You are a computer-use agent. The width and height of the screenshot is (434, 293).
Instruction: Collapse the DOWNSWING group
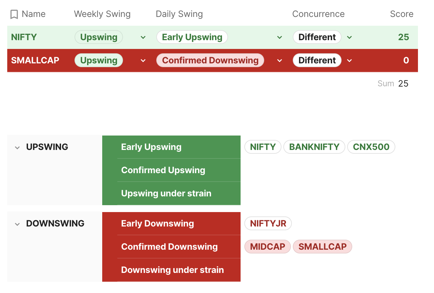pyautogui.click(x=17, y=224)
